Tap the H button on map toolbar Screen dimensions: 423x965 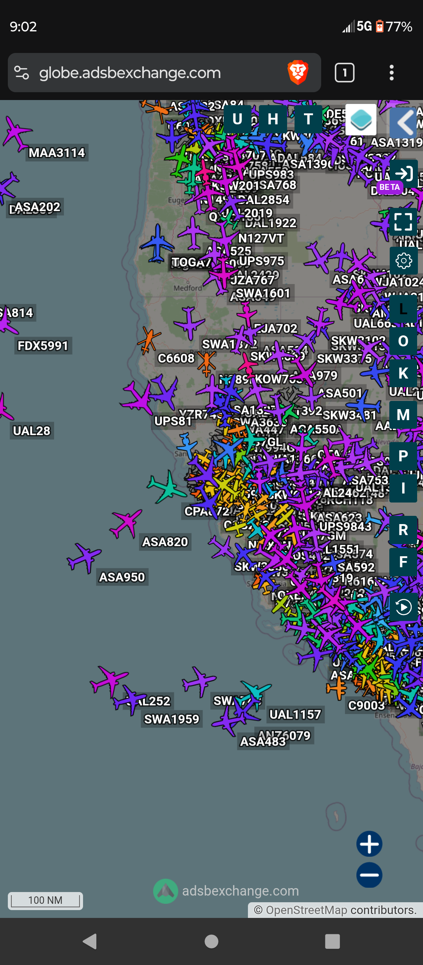pyautogui.click(x=273, y=119)
